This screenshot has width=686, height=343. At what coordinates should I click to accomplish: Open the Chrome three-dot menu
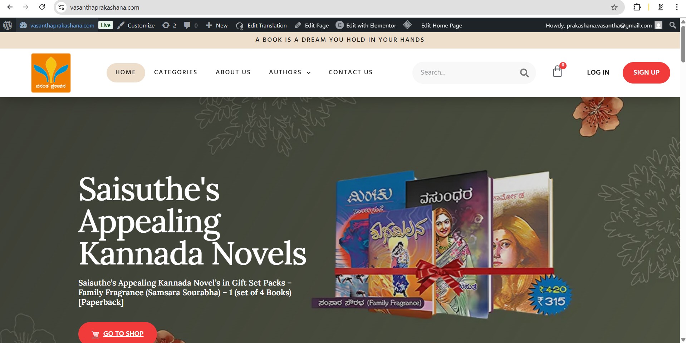tap(677, 7)
